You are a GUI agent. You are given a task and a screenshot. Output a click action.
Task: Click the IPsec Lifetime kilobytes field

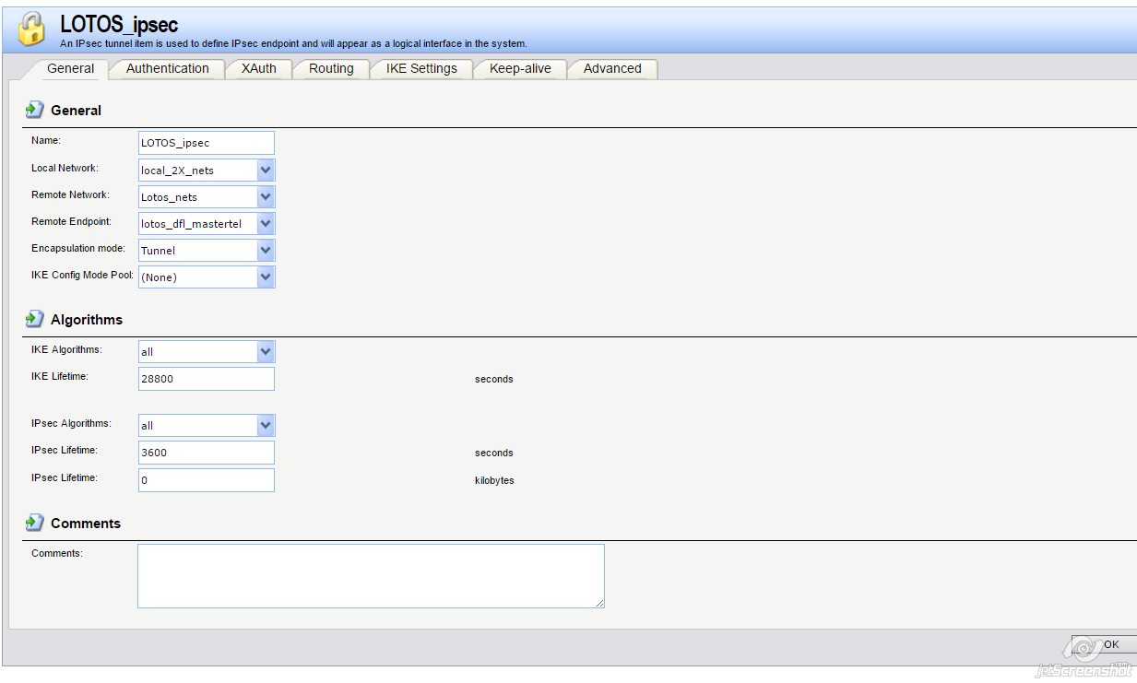(x=207, y=480)
